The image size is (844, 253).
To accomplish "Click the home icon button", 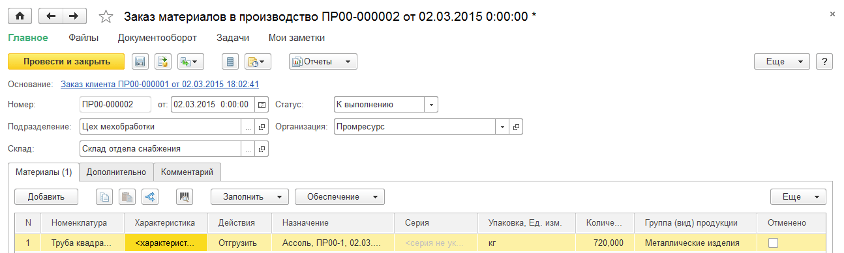I will pos(20,16).
